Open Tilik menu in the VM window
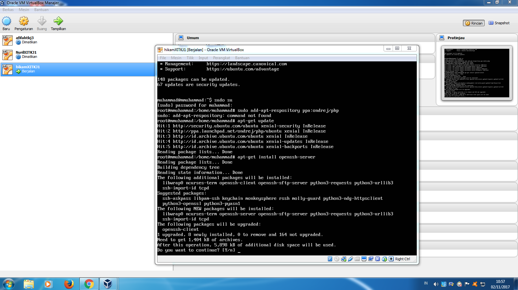 pos(190,58)
